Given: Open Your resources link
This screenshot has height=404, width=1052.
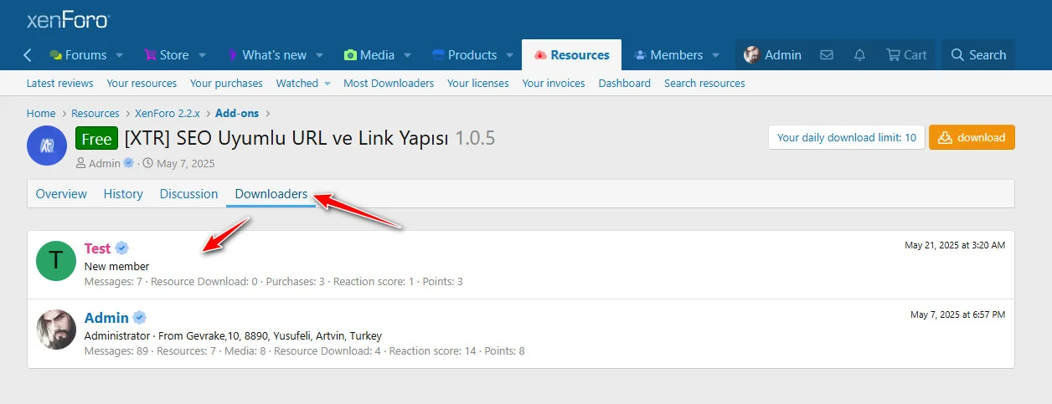Looking at the screenshot, I should [x=142, y=83].
